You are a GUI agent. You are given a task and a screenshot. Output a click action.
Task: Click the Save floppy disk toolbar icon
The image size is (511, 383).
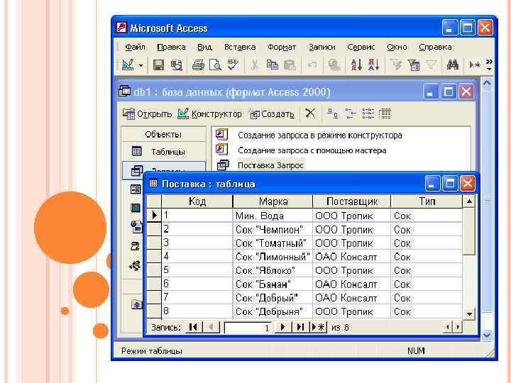pos(159,65)
